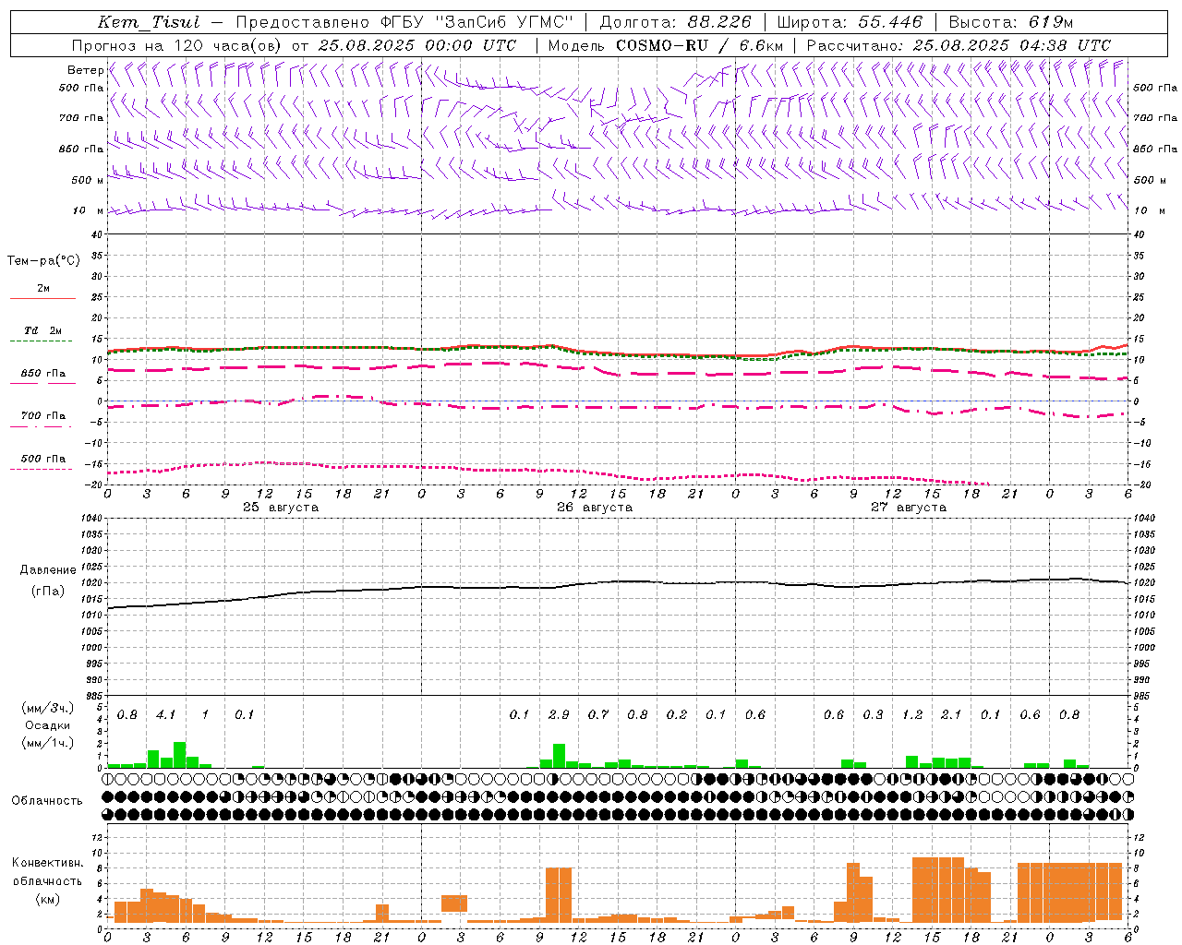The image size is (1182, 945).
Task: Click the Td 2м dew point legend entry
Action: [42, 330]
